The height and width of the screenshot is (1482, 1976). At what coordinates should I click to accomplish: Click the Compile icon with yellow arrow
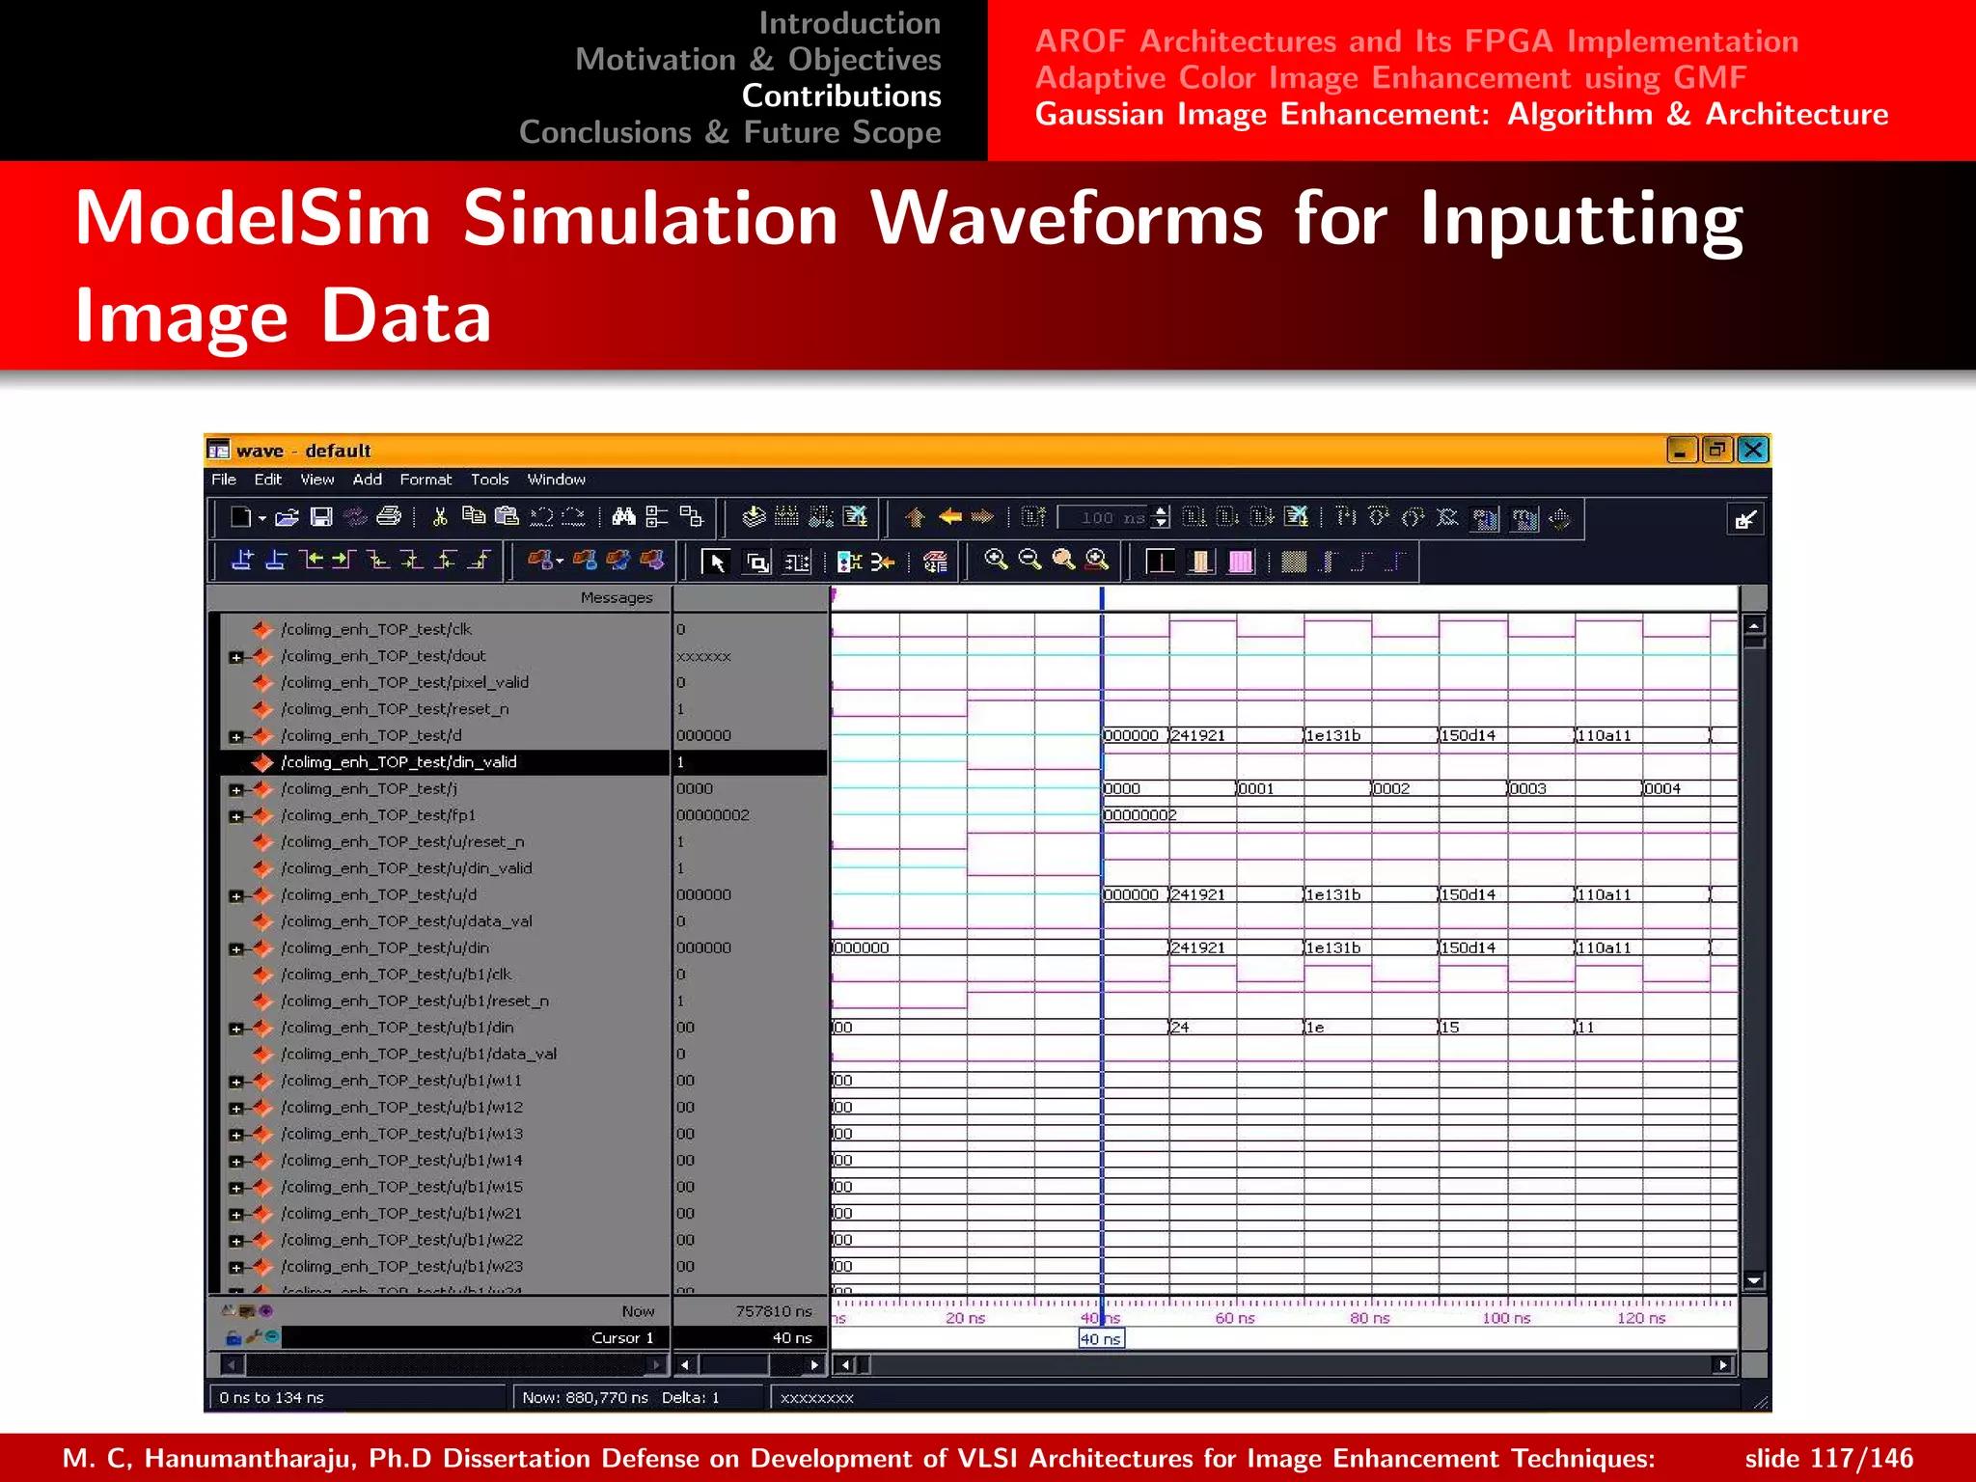(754, 517)
